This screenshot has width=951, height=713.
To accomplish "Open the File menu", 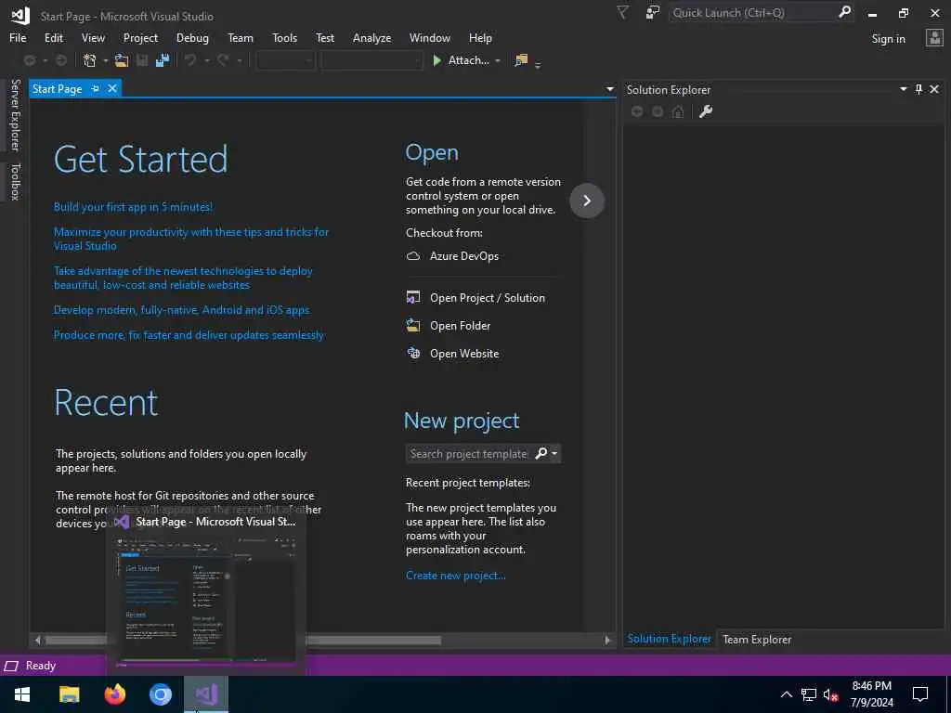I will click(18, 37).
